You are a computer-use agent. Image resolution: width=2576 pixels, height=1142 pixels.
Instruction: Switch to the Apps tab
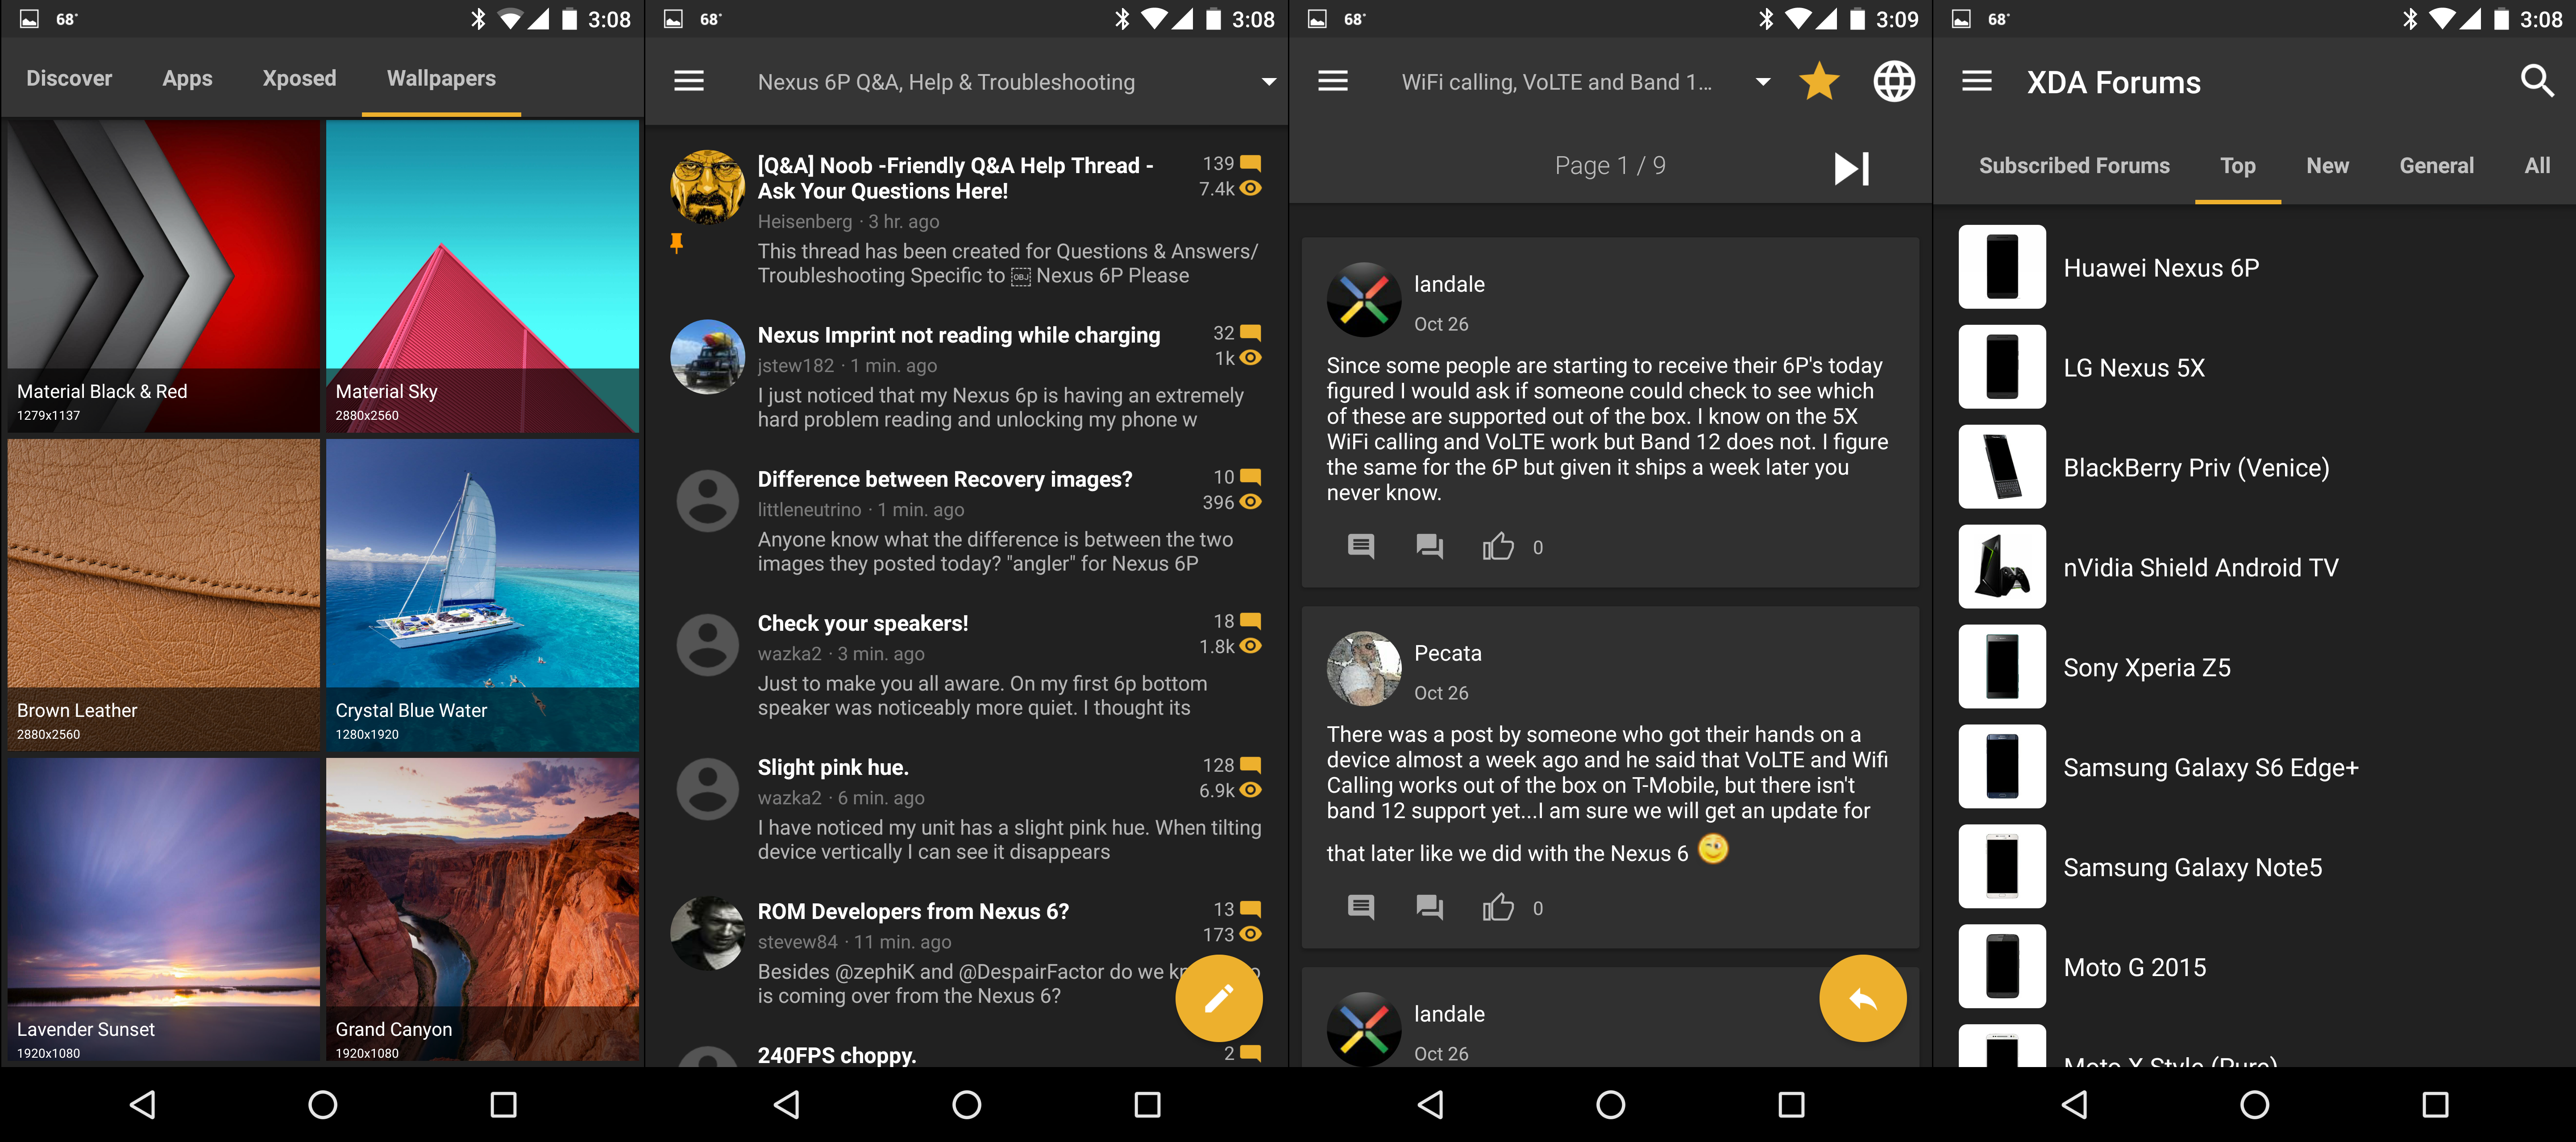[187, 78]
